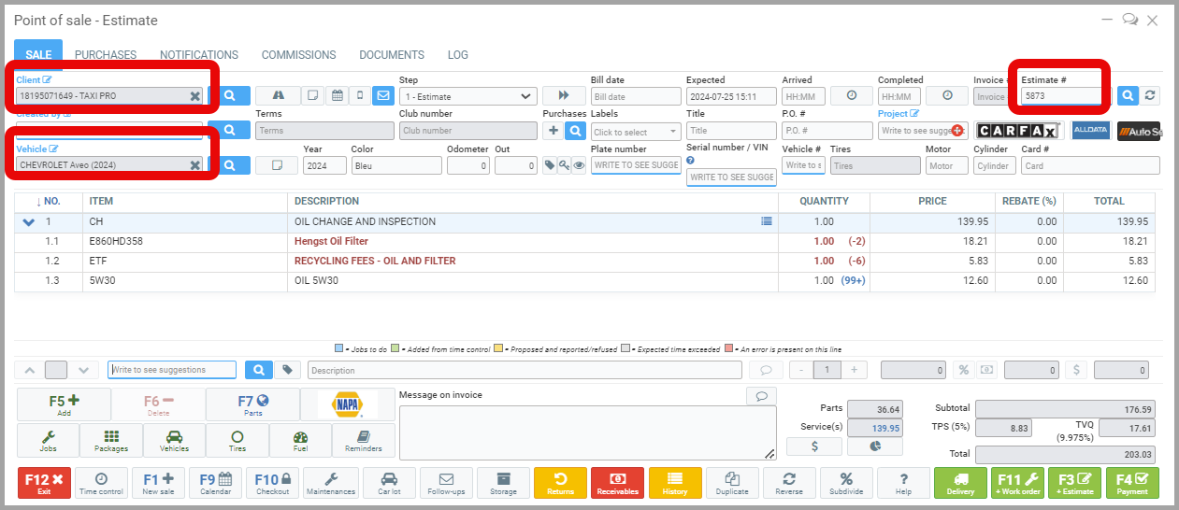Image resolution: width=1179 pixels, height=510 pixels.
Task: Click the Plate number input field
Action: pos(636,165)
